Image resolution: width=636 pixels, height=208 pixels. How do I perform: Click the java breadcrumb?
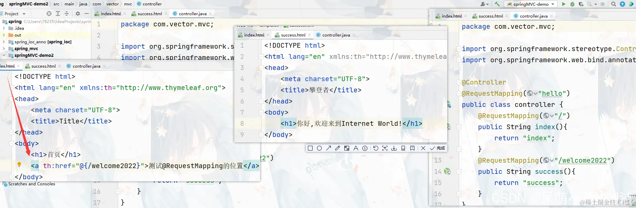click(x=83, y=4)
